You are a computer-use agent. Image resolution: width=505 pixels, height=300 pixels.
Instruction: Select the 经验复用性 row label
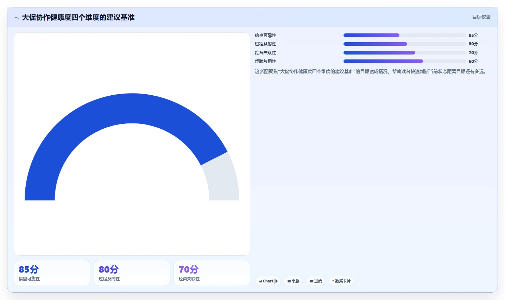coord(265,61)
